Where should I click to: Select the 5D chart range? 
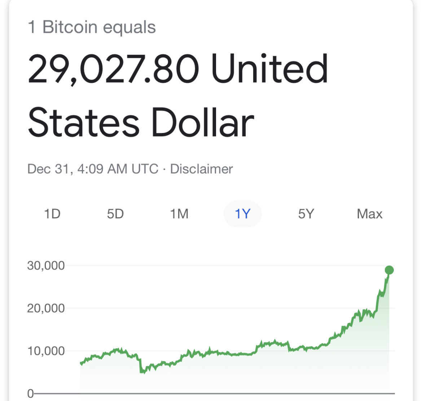[x=115, y=214]
